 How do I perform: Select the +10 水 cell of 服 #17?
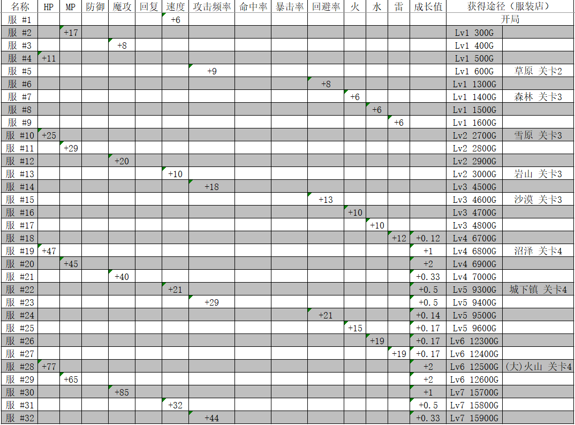(x=377, y=225)
